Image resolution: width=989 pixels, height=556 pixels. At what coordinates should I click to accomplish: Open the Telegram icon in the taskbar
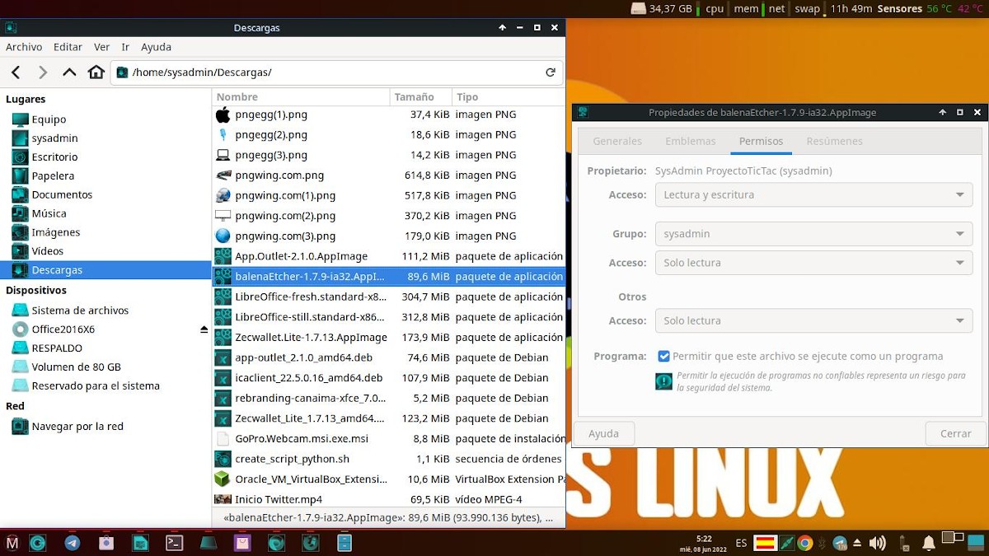point(73,543)
